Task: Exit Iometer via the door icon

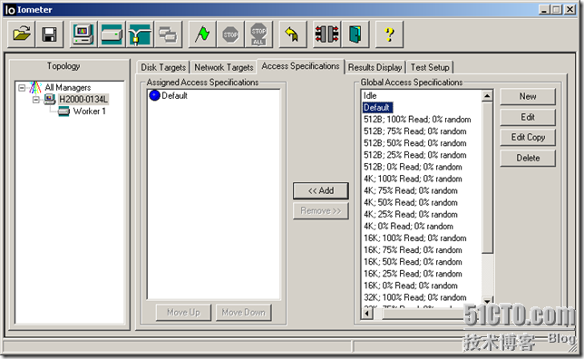Action: click(355, 34)
